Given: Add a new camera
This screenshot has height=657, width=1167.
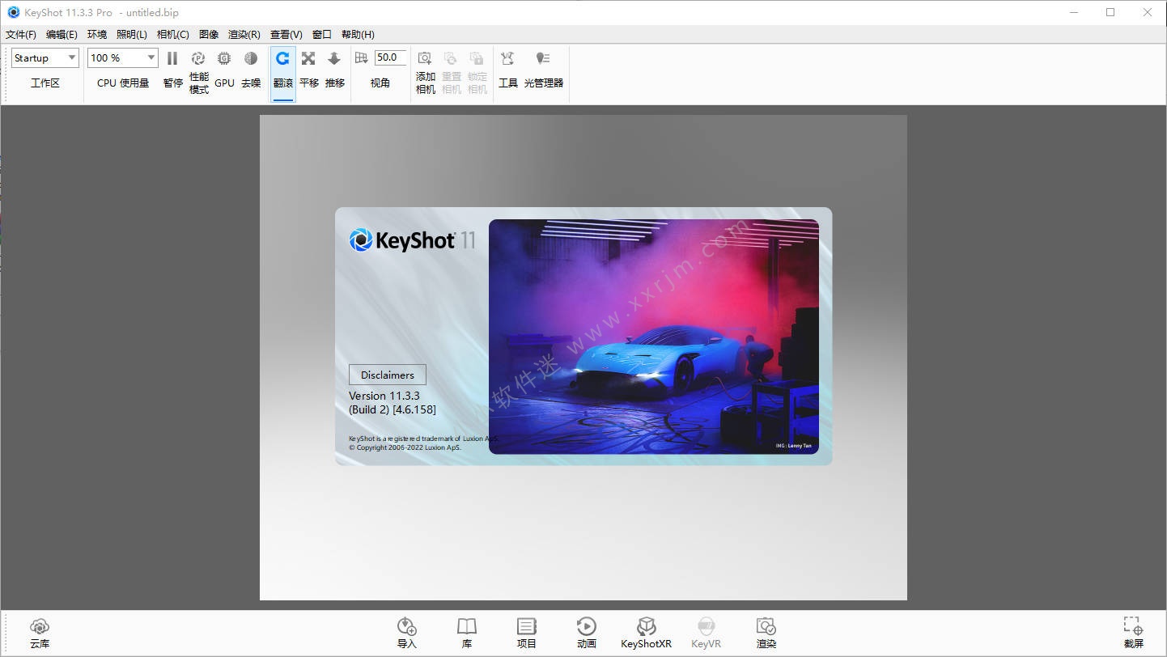Looking at the screenshot, I should [425, 72].
